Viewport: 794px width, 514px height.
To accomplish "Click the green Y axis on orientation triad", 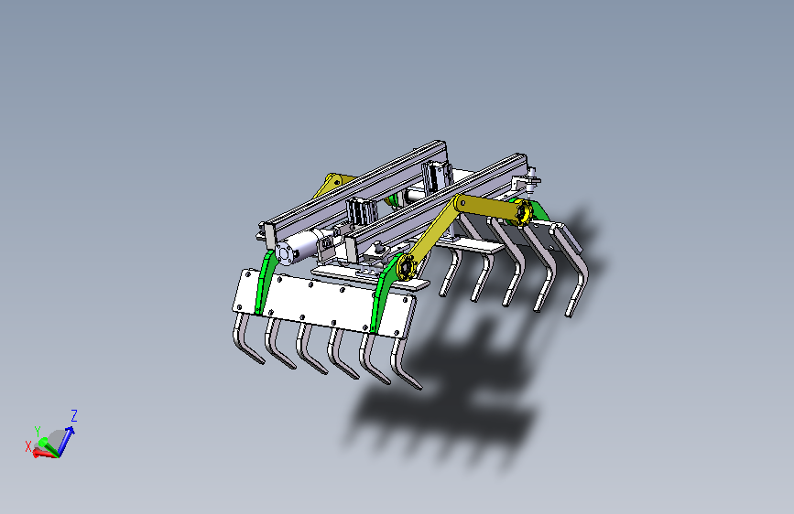I will 49,446.
